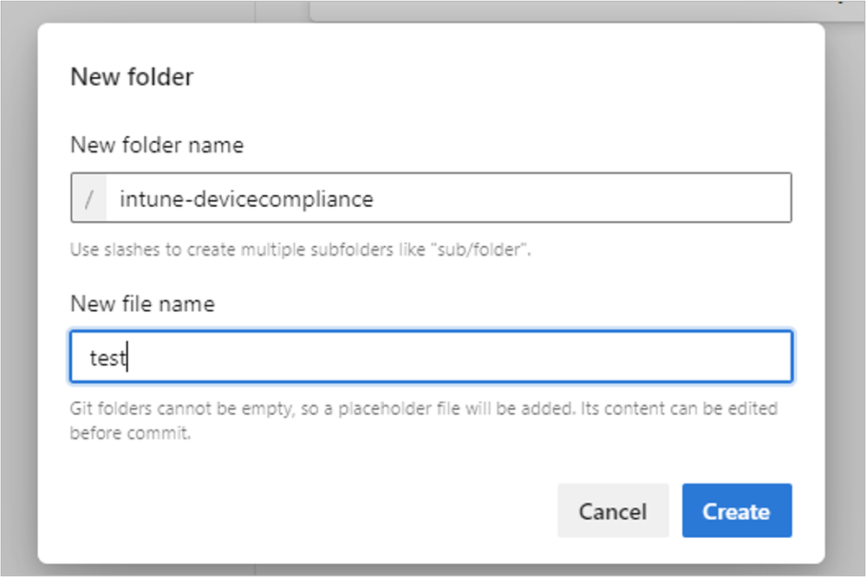The image size is (866, 577).
Task: Click the note 'Git folders cannot be empty'
Action: [x=424, y=420]
